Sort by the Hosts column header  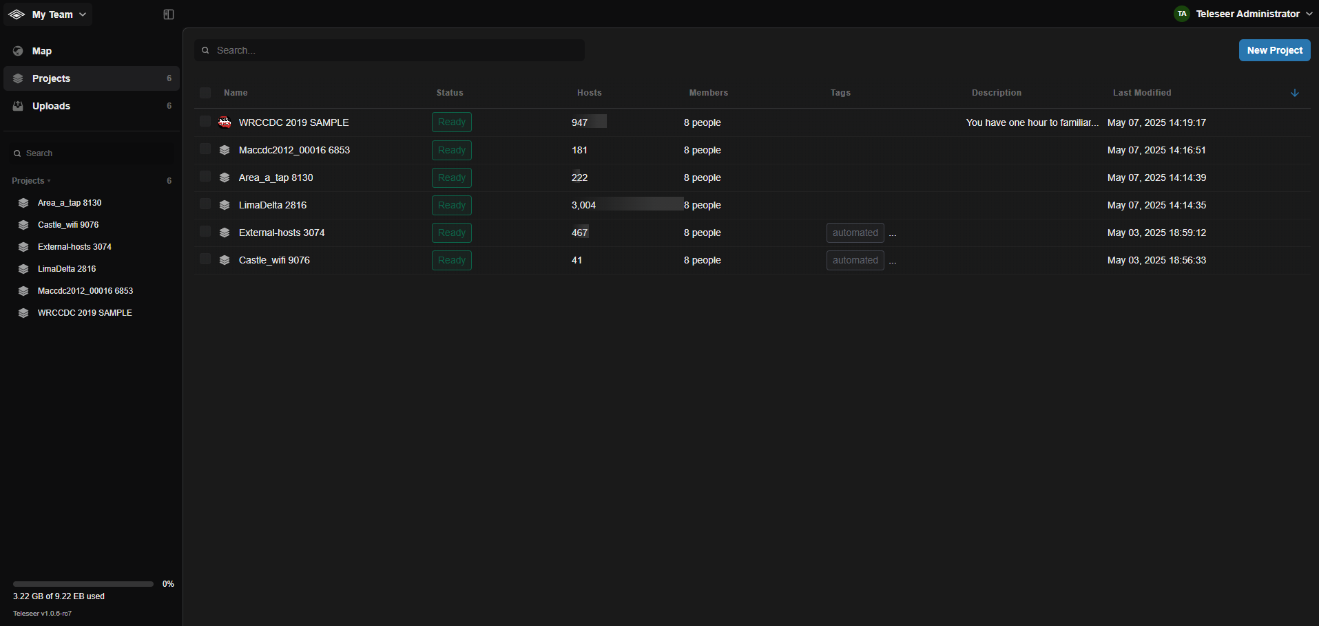[x=590, y=93]
